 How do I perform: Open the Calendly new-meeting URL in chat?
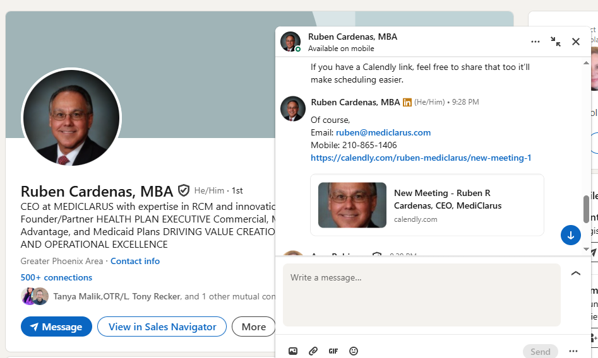click(421, 158)
